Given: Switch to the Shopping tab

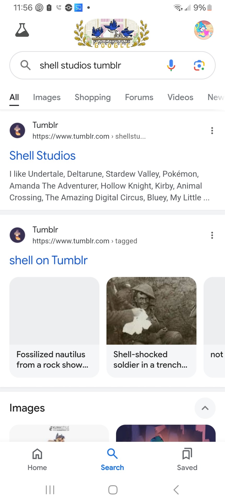Looking at the screenshot, I should pos(93,97).
